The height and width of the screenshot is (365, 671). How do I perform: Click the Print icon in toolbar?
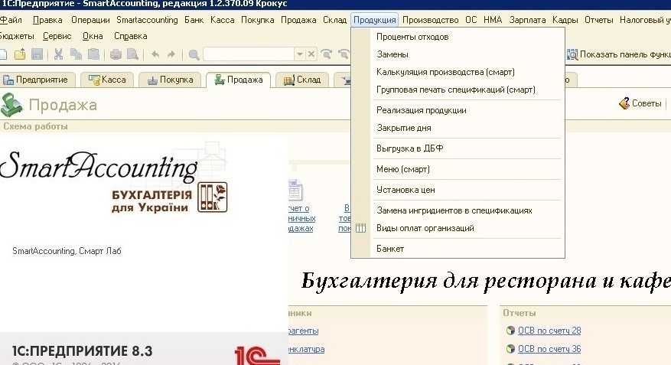(x=116, y=54)
